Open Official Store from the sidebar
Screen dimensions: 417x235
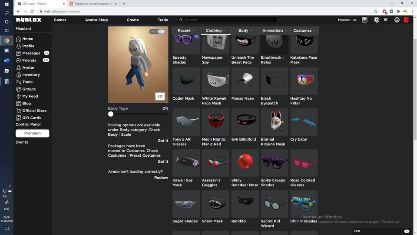click(x=34, y=111)
